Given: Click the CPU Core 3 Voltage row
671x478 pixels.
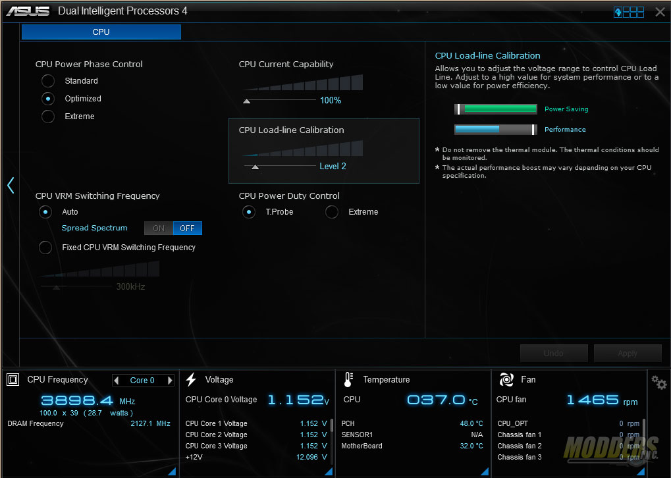Looking at the screenshot, I should pyautogui.click(x=256, y=446).
